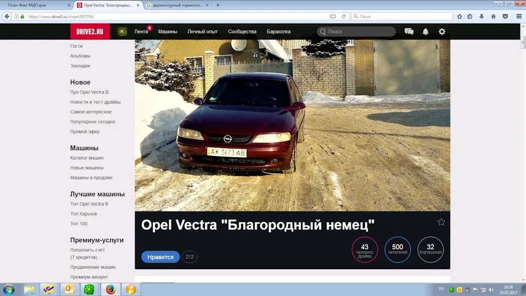Open Сообщества menu item
This screenshot has width=526, height=296.
242,32
